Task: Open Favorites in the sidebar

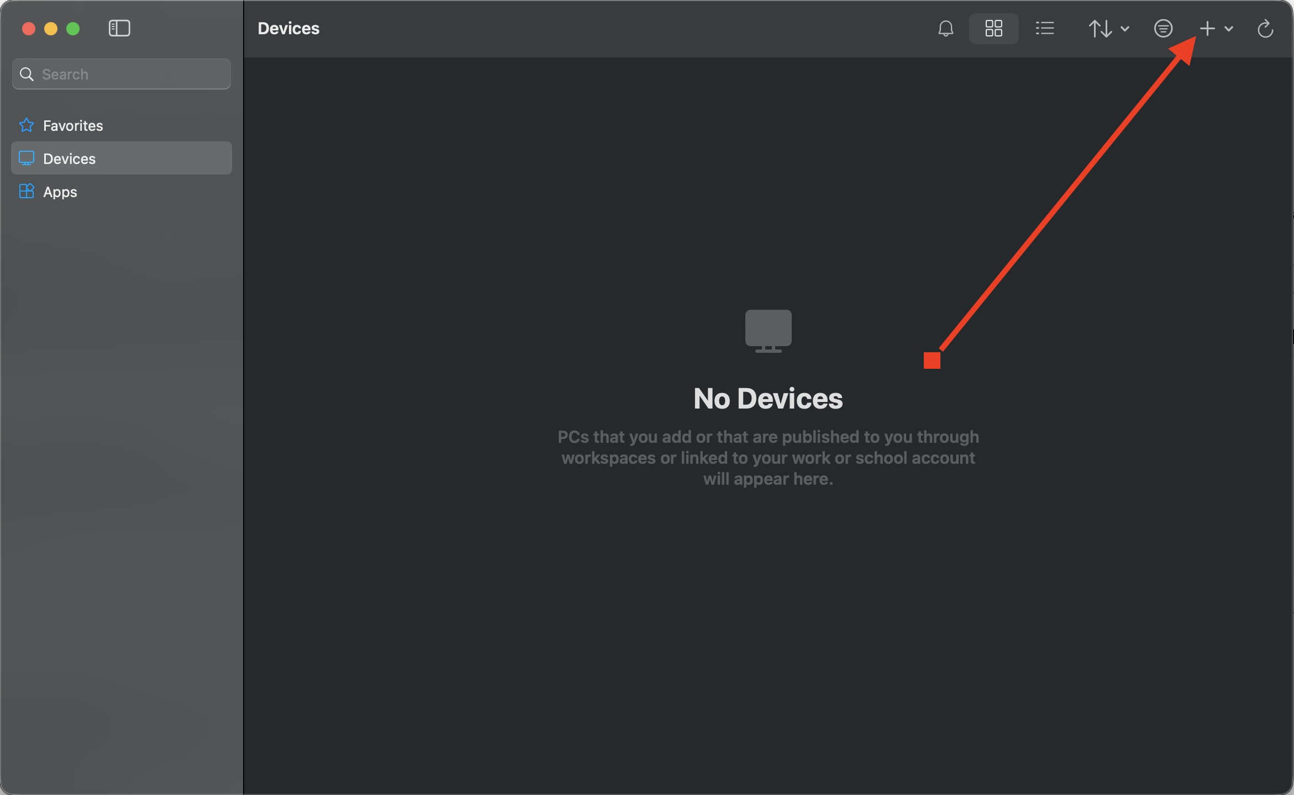Action: 73,125
